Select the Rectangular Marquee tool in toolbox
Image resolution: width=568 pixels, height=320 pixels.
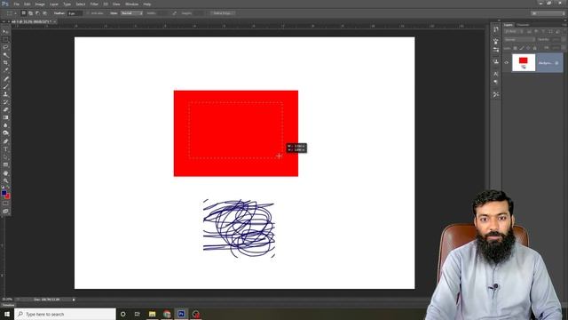click(5, 39)
